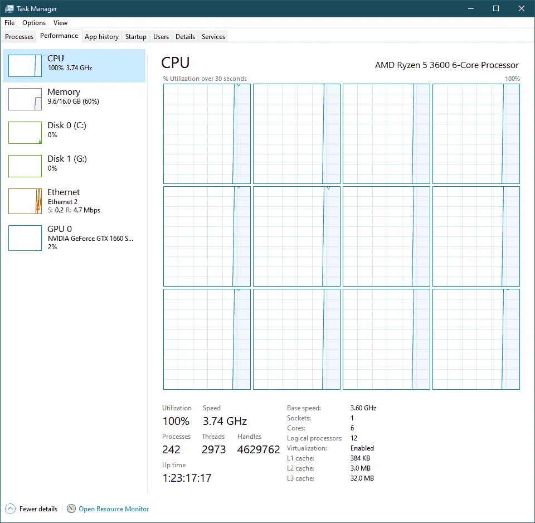Click the Logical processors value 12
Screen dimensions: 535x523
[354, 438]
